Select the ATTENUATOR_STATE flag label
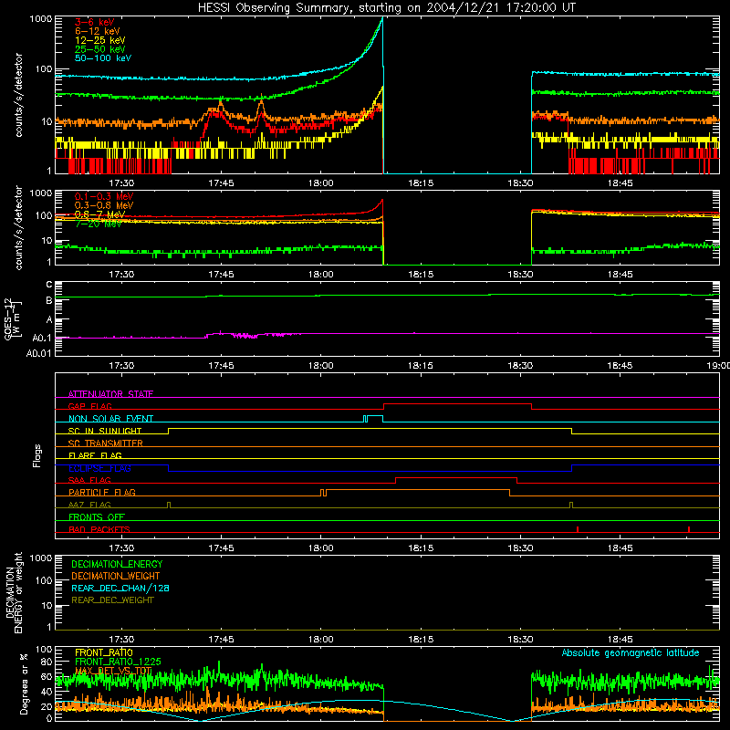The image size is (730, 730). coord(110,394)
